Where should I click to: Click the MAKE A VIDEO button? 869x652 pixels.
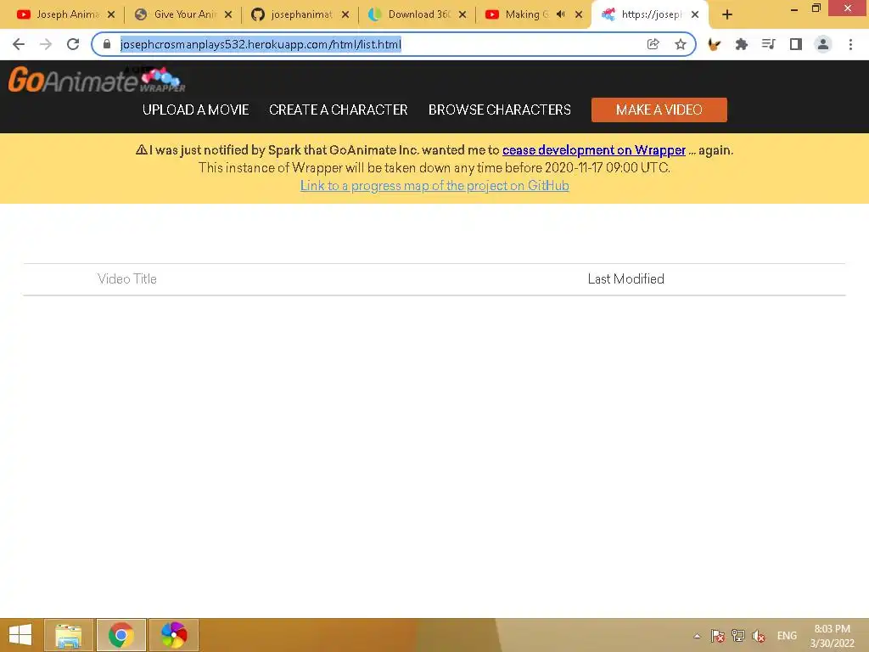pyautogui.click(x=659, y=110)
